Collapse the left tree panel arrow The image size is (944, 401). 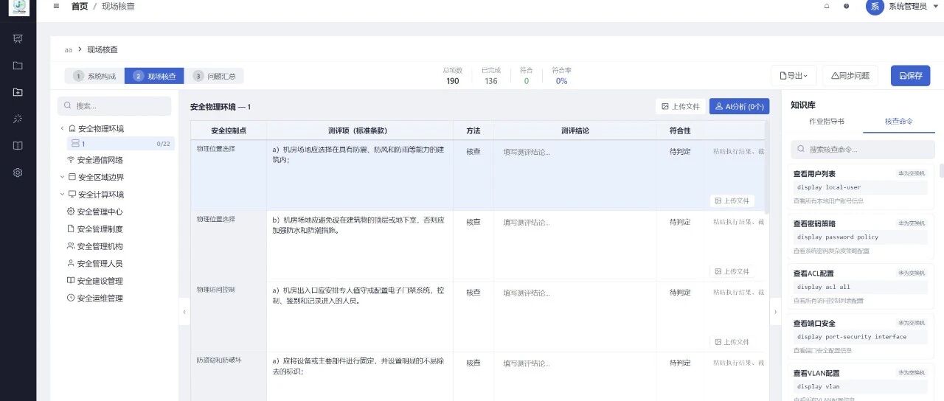[x=184, y=312]
